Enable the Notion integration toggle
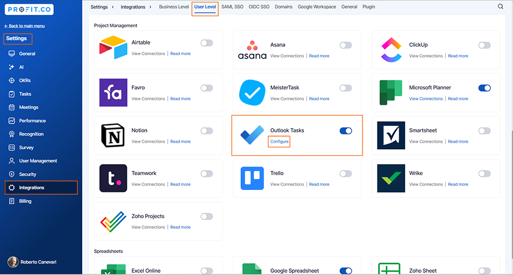This screenshot has height=275, width=513. [x=207, y=131]
